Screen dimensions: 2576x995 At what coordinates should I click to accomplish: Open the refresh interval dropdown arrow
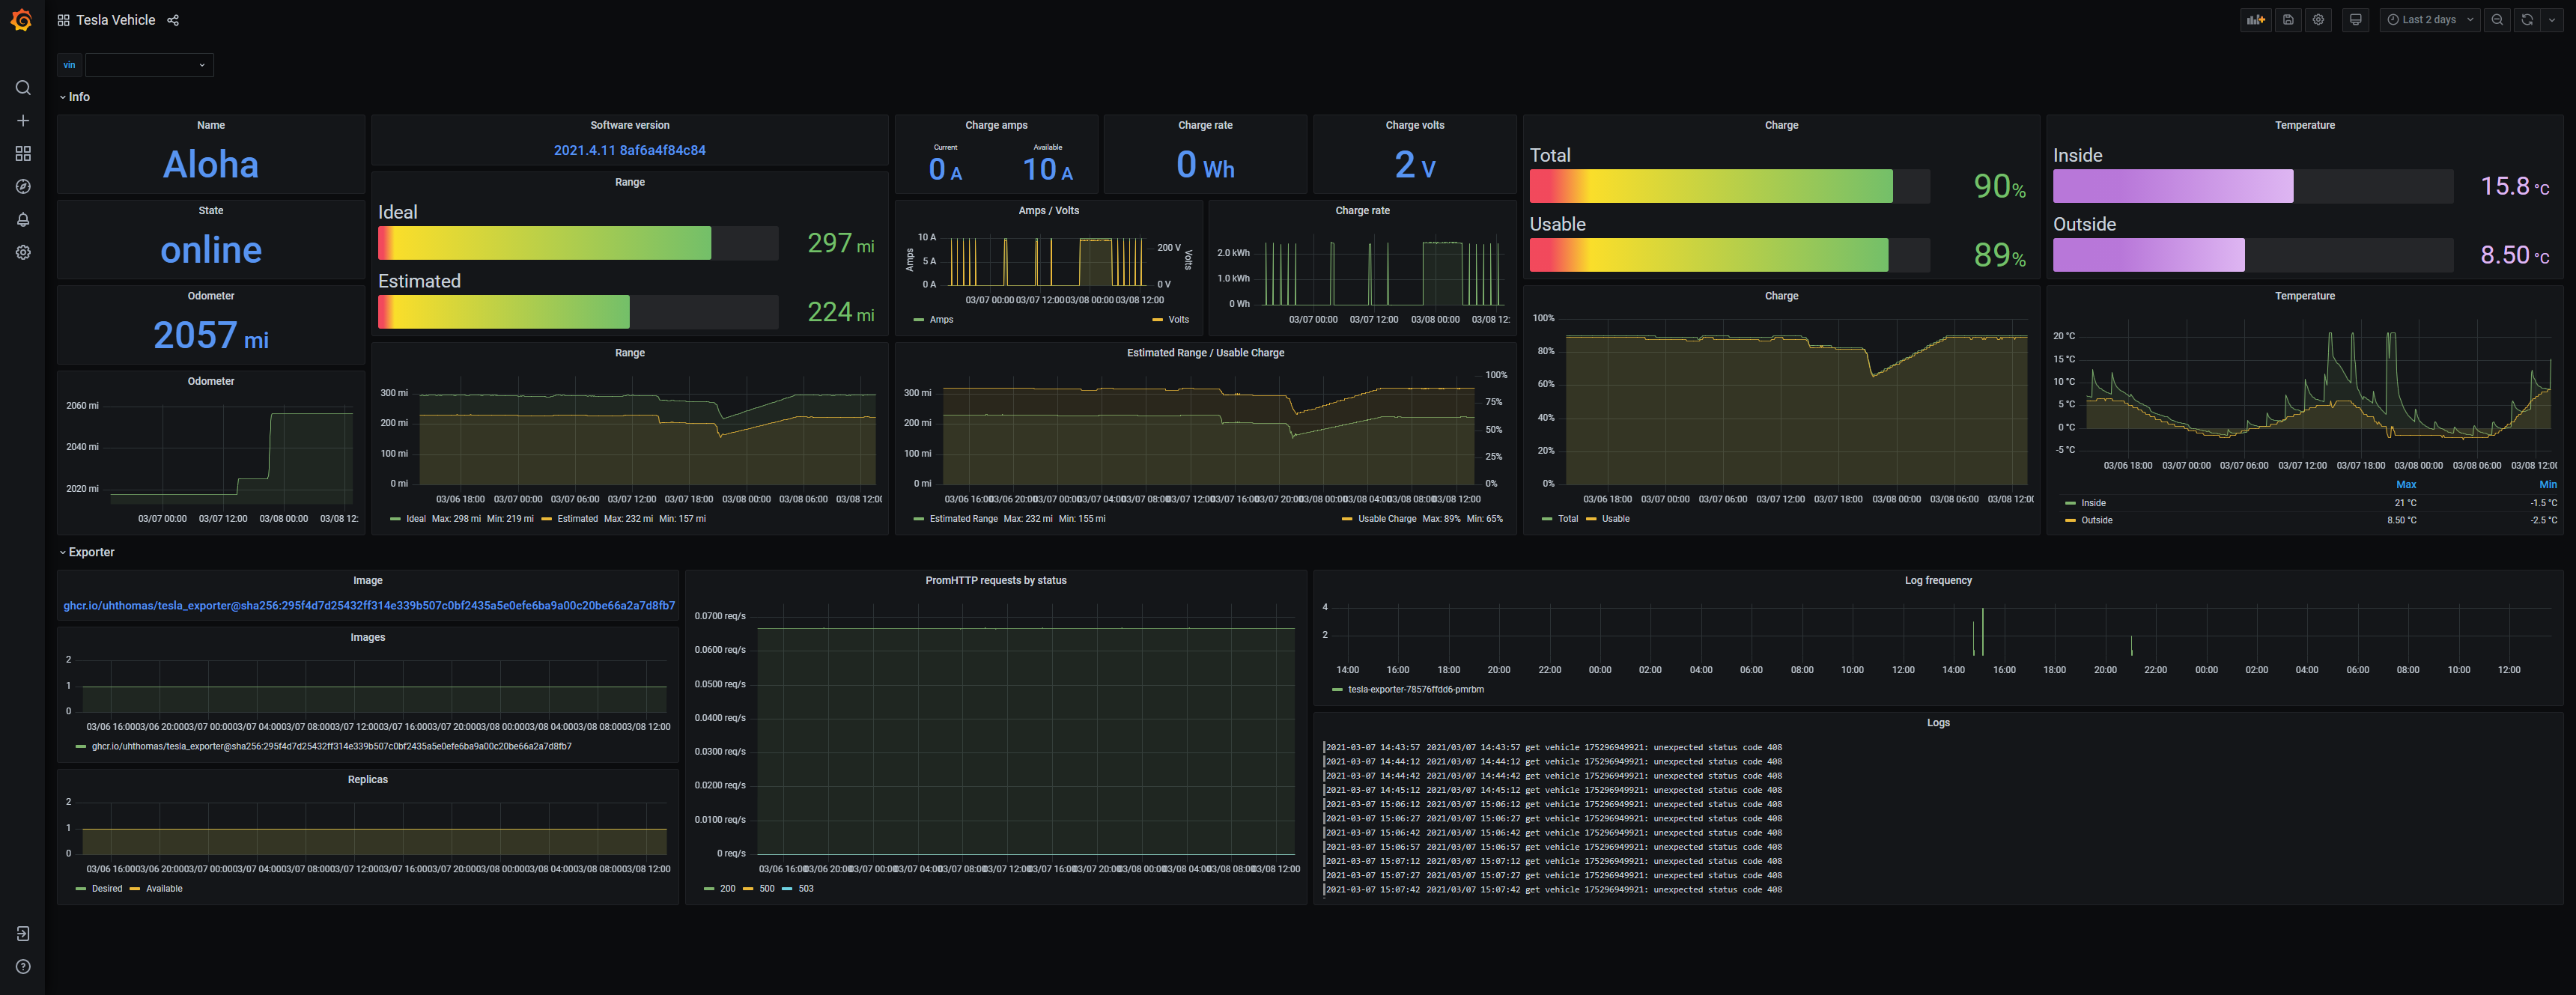[x=2552, y=20]
